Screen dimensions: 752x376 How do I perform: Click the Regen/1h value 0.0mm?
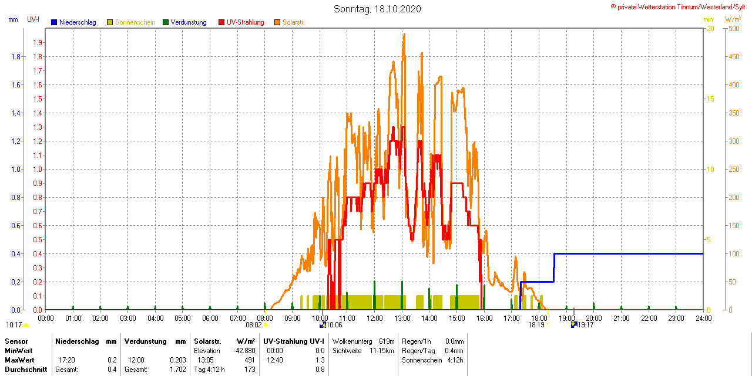coord(455,341)
